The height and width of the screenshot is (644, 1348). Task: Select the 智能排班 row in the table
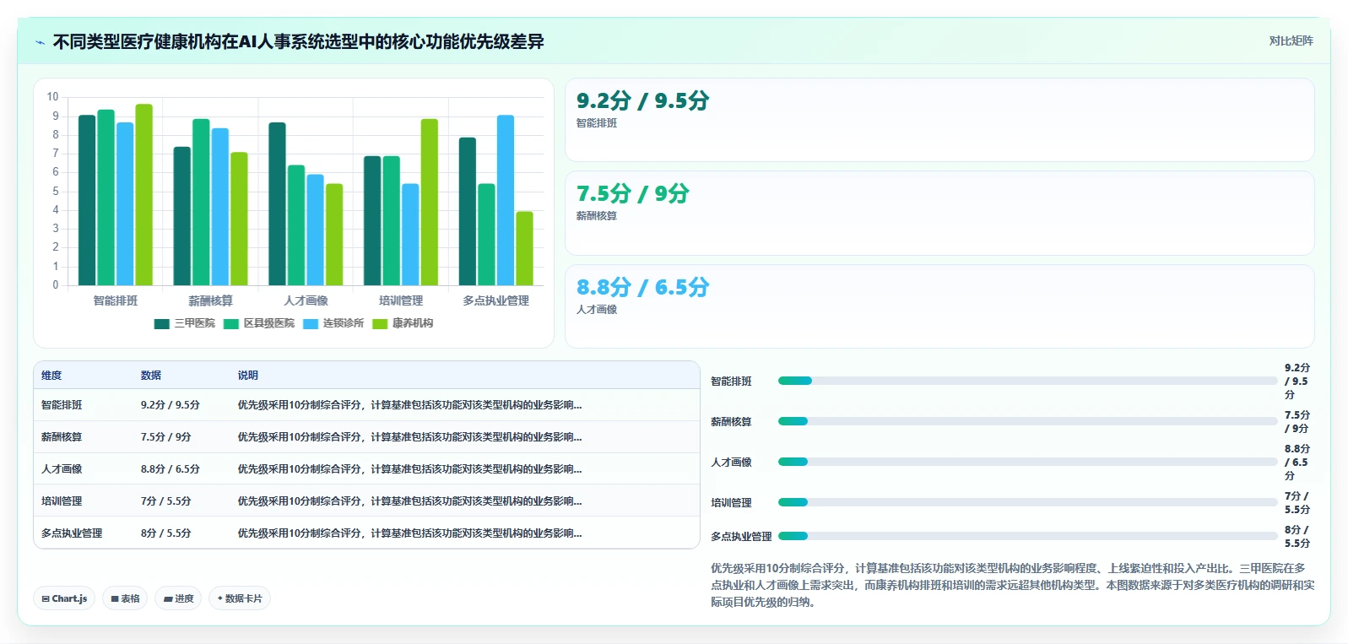coord(366,405)
